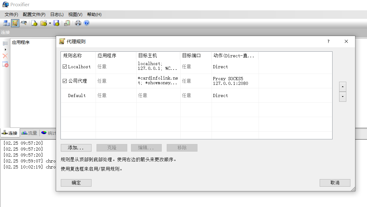Click the printer icon in toolbar
This screenshot has width=367, height=207.
[x=78, y=23]
